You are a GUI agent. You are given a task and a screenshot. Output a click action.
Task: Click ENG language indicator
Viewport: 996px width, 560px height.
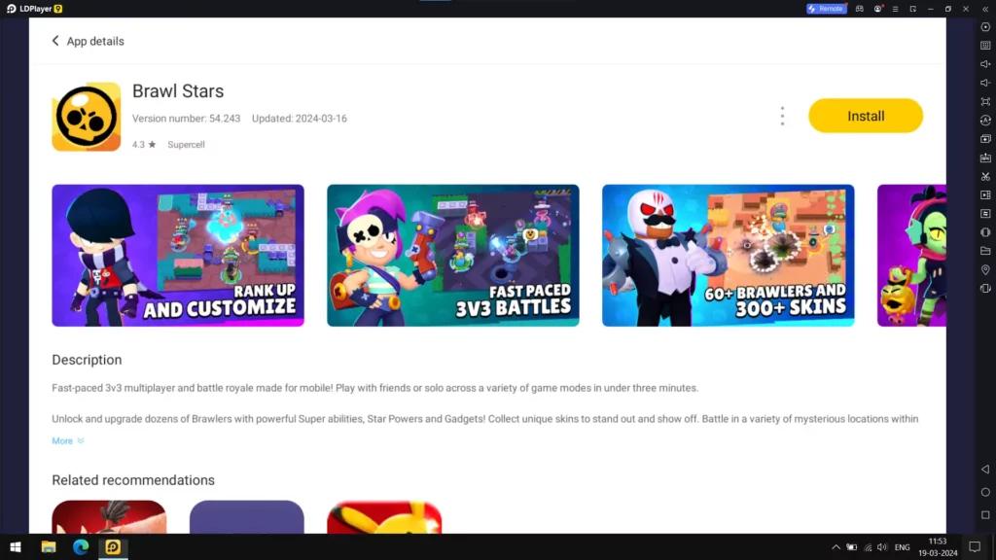click(902, 547)
